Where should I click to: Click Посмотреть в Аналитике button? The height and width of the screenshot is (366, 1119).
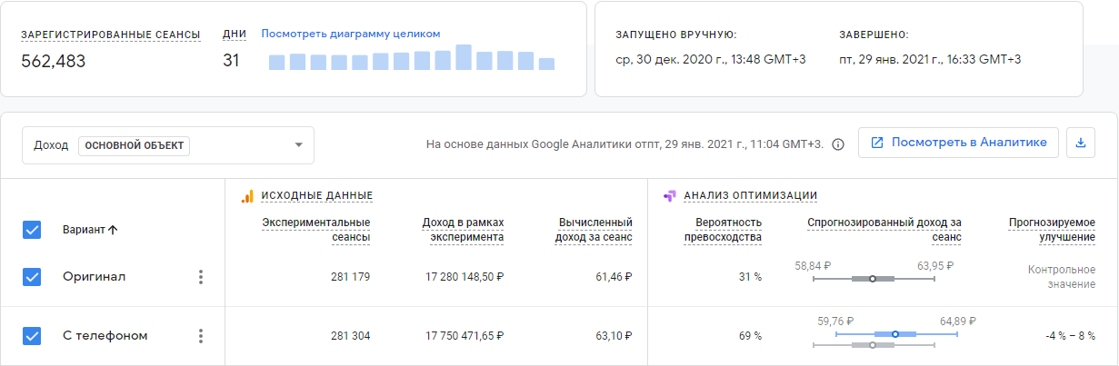pos(959,143)
